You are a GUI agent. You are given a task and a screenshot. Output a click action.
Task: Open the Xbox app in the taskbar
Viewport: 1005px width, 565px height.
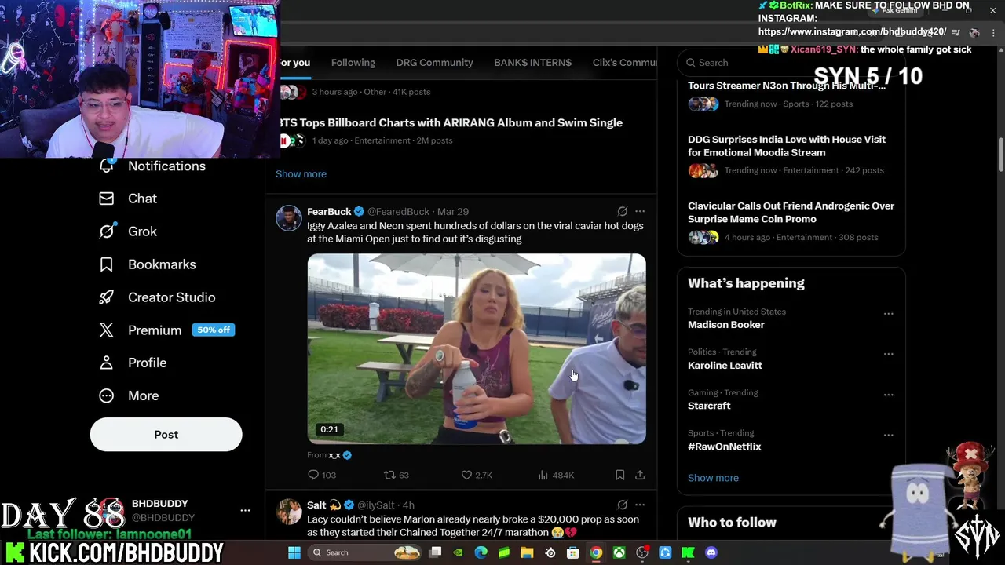(x=619, y=552)
